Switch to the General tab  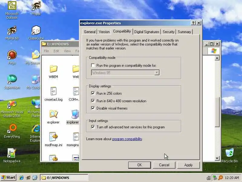tap(90, 32)
